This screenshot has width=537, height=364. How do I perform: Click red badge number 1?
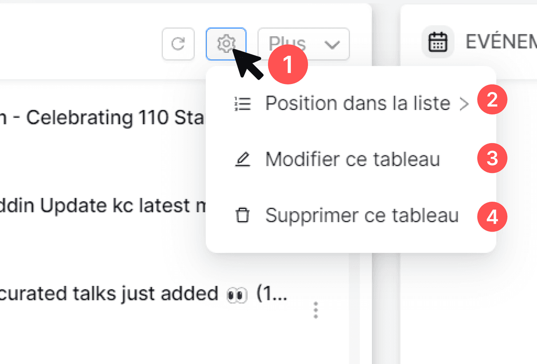(x=287, y=65)
